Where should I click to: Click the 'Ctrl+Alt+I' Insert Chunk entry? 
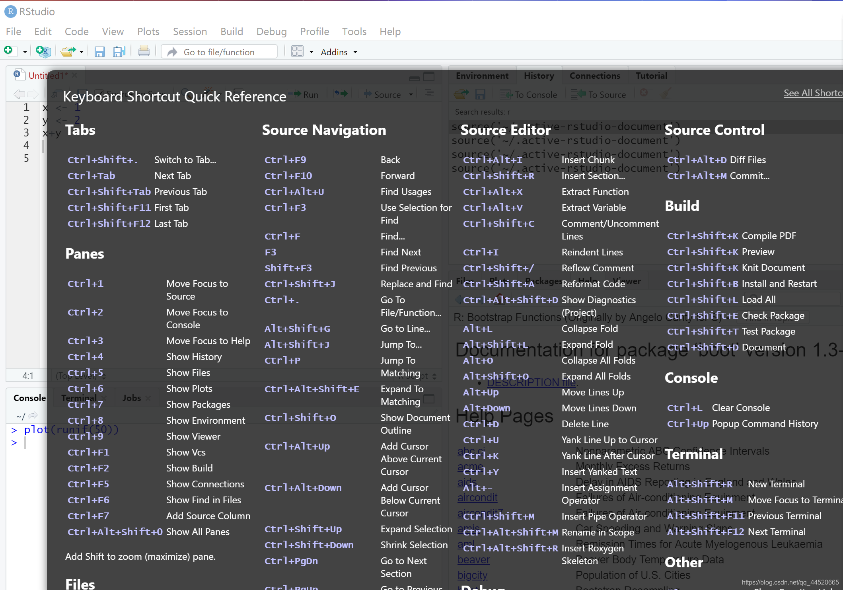[539, 160]
